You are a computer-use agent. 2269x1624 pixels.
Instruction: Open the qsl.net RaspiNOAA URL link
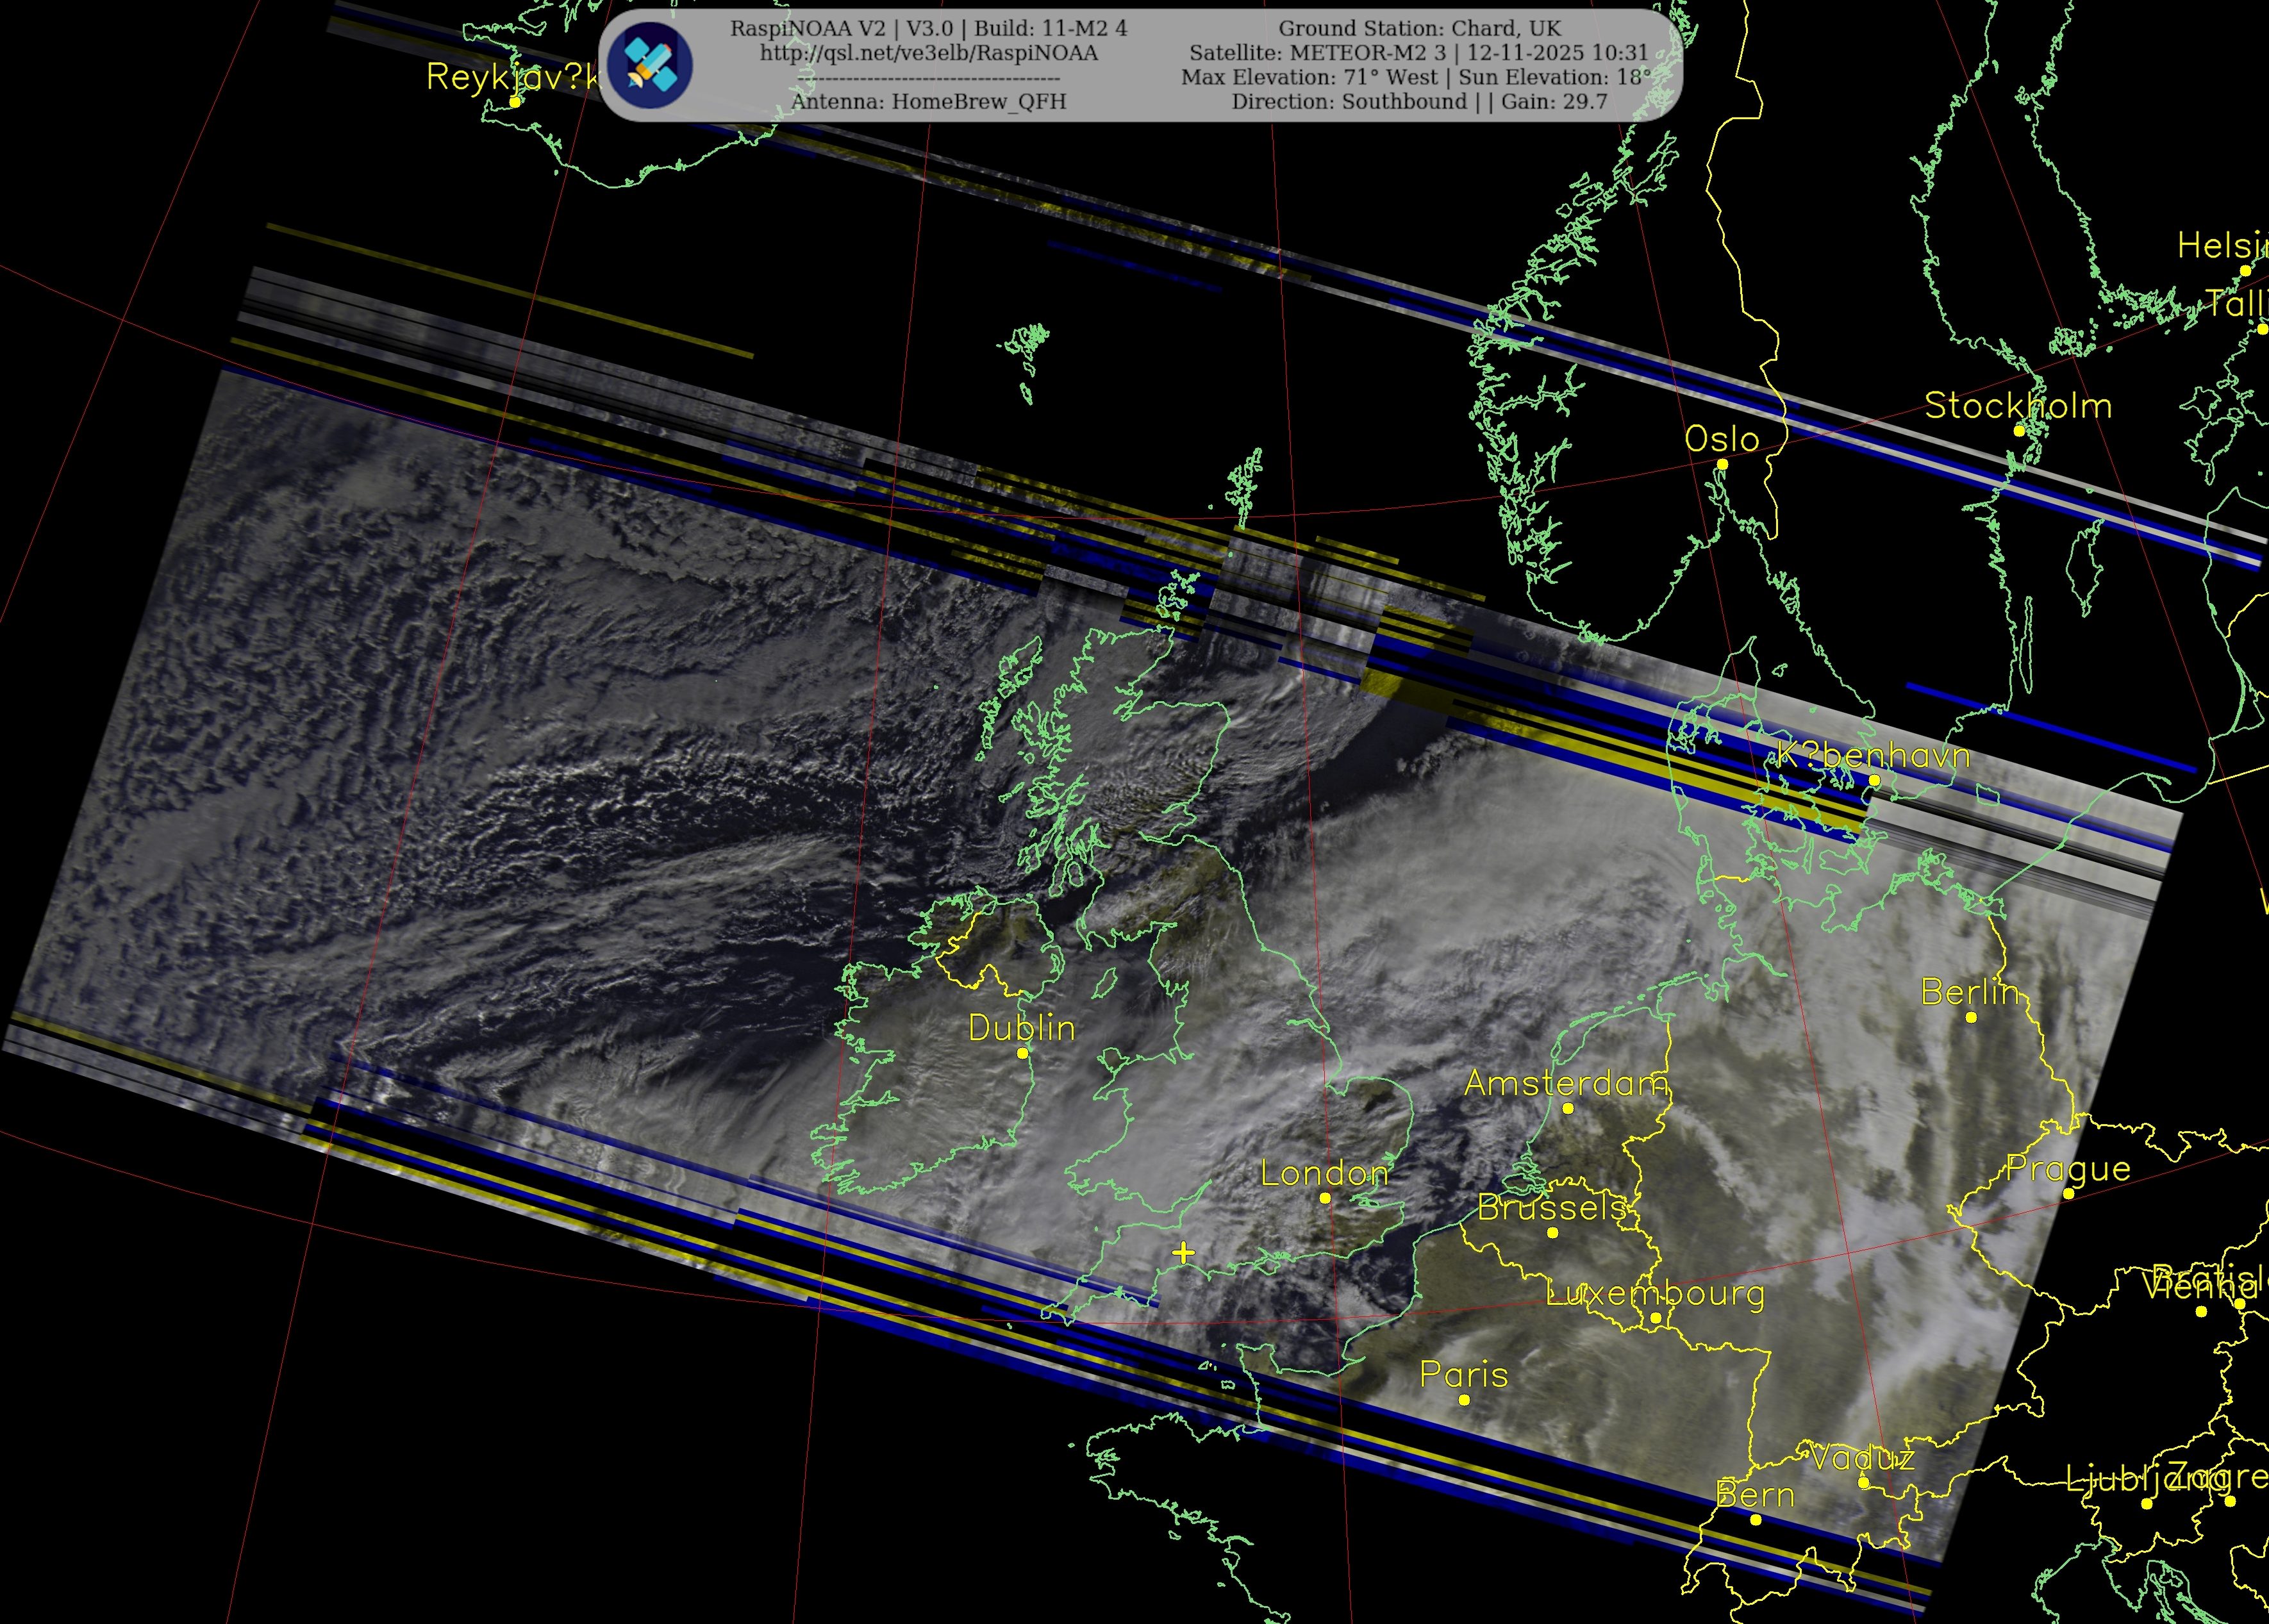(928, 53)
